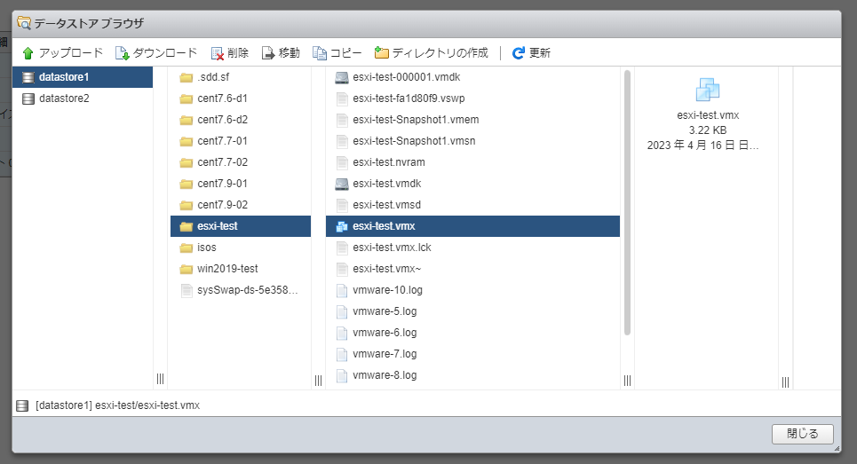The width and height of the screenshot is (857, 464).
Task: Click the アップロード upload label
Action: point(70,53)
